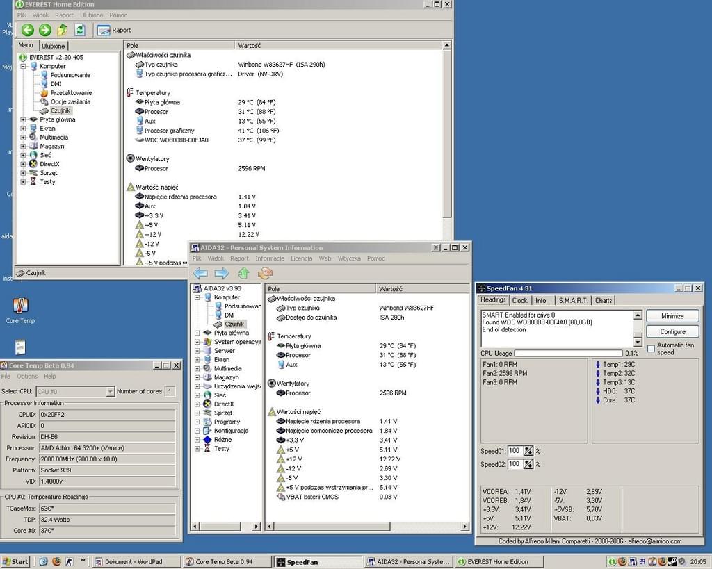Click the CPU Usage progress bar in SpeedFan

point(568,353)
